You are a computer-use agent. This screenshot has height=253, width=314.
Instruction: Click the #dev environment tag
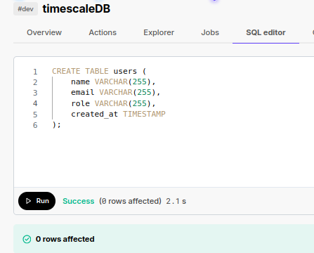[25, 9]
